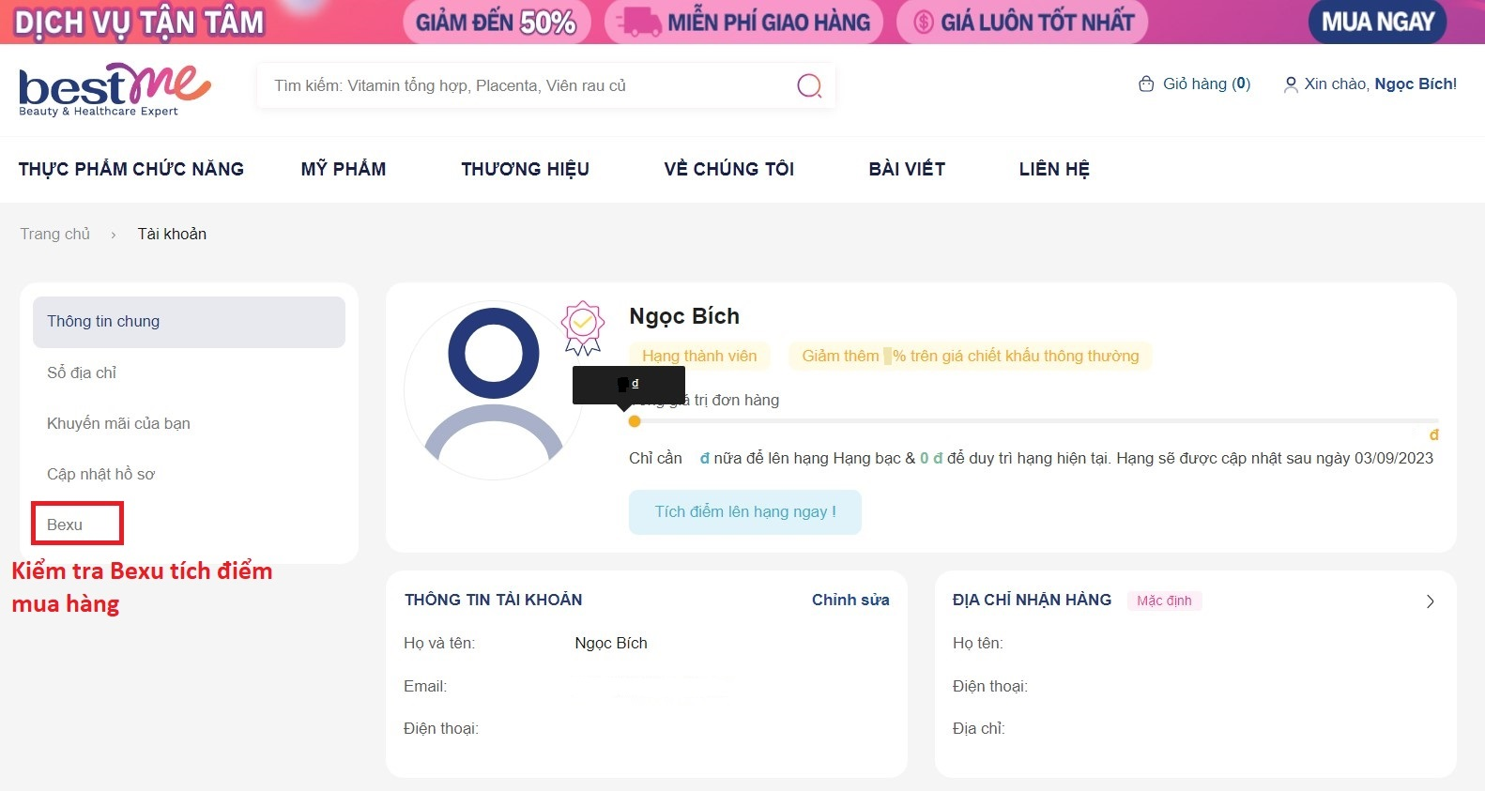
Task: Click the Trang chủ breadcrumb link
Action: (54, 234)
